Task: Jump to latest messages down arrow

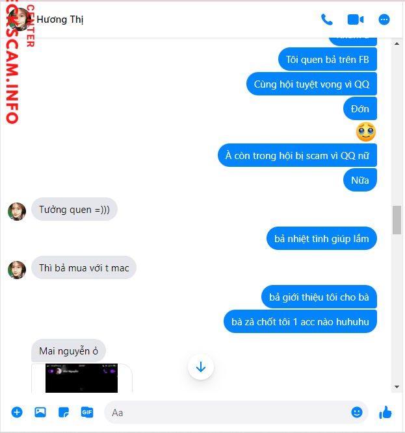Action: [x=201, y=367]
